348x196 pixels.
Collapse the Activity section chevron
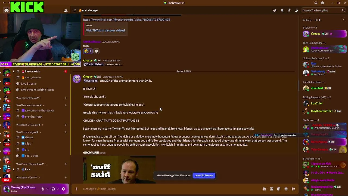point(343,20)
